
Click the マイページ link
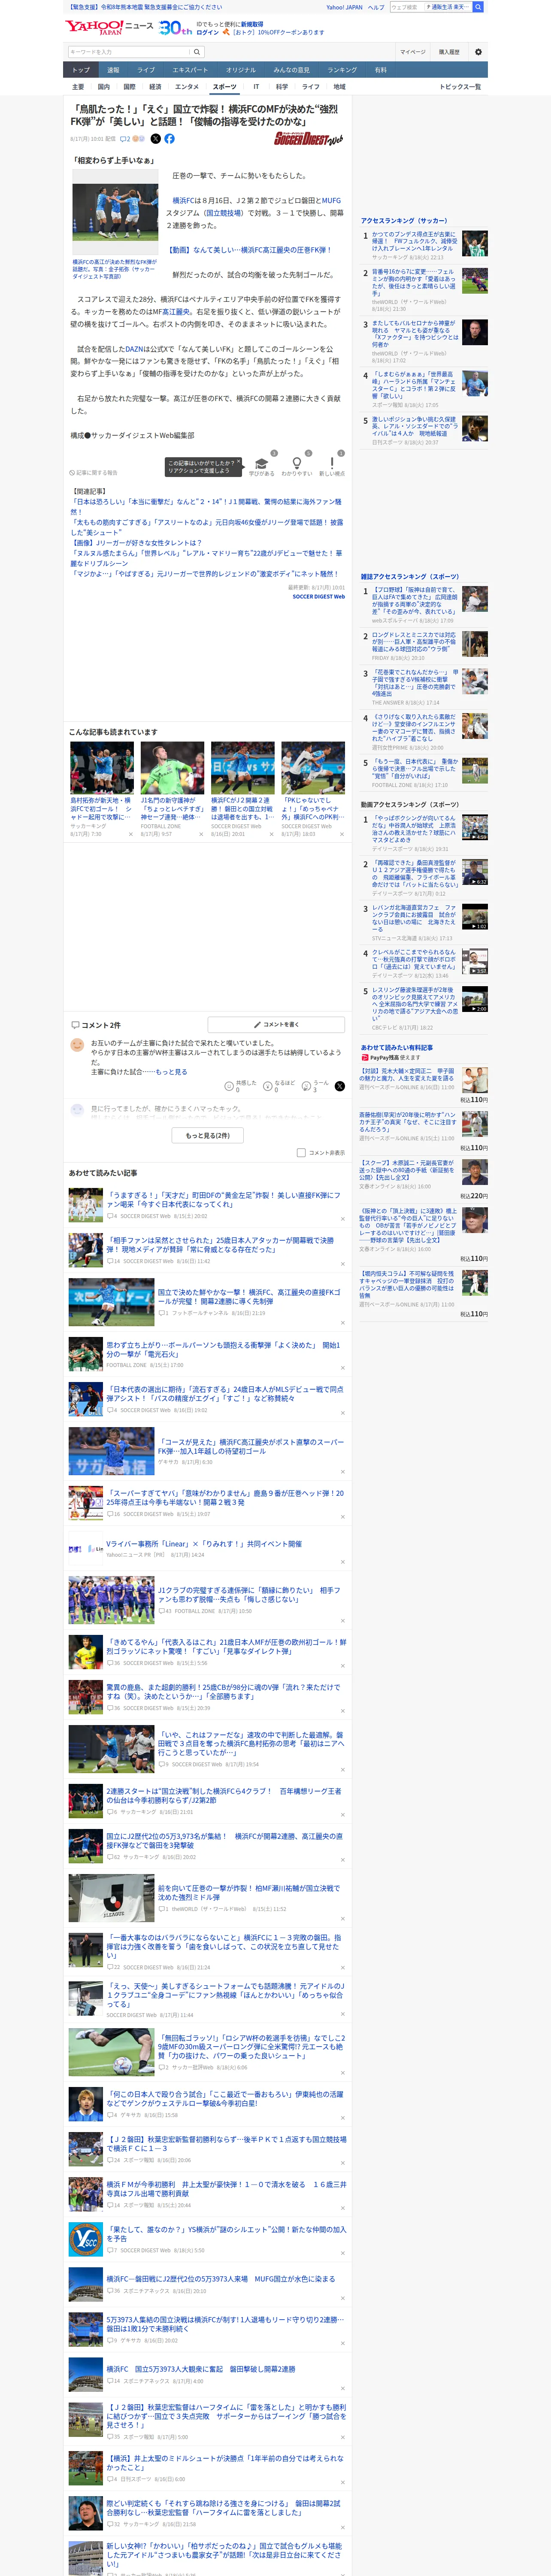[x=413, y=52]
